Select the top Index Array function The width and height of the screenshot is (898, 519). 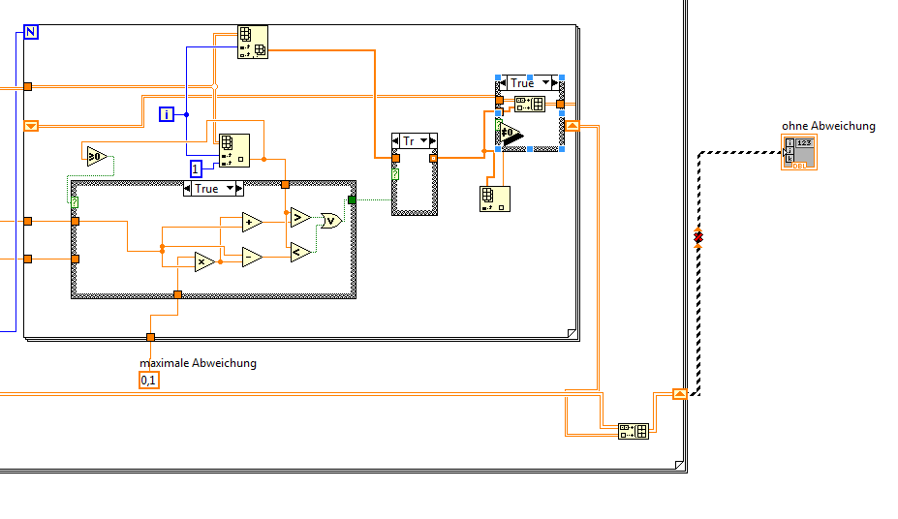click(x=253, y=42)
